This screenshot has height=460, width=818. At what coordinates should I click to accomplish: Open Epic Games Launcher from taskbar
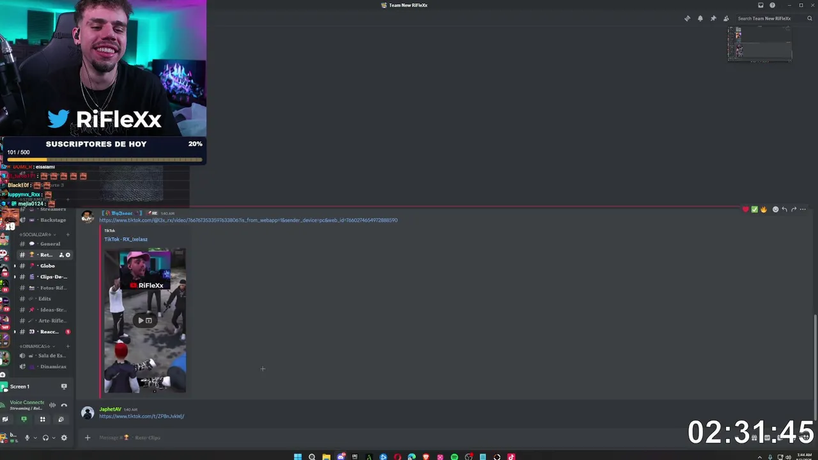point(355,457)
